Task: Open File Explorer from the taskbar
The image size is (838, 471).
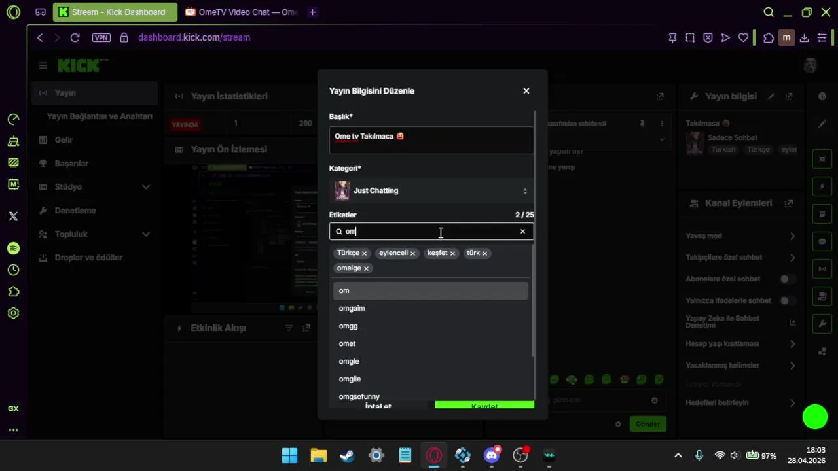Action: point(319,455)
